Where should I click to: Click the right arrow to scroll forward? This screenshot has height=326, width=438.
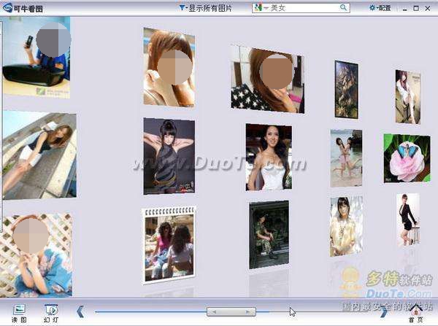(384, 312)
